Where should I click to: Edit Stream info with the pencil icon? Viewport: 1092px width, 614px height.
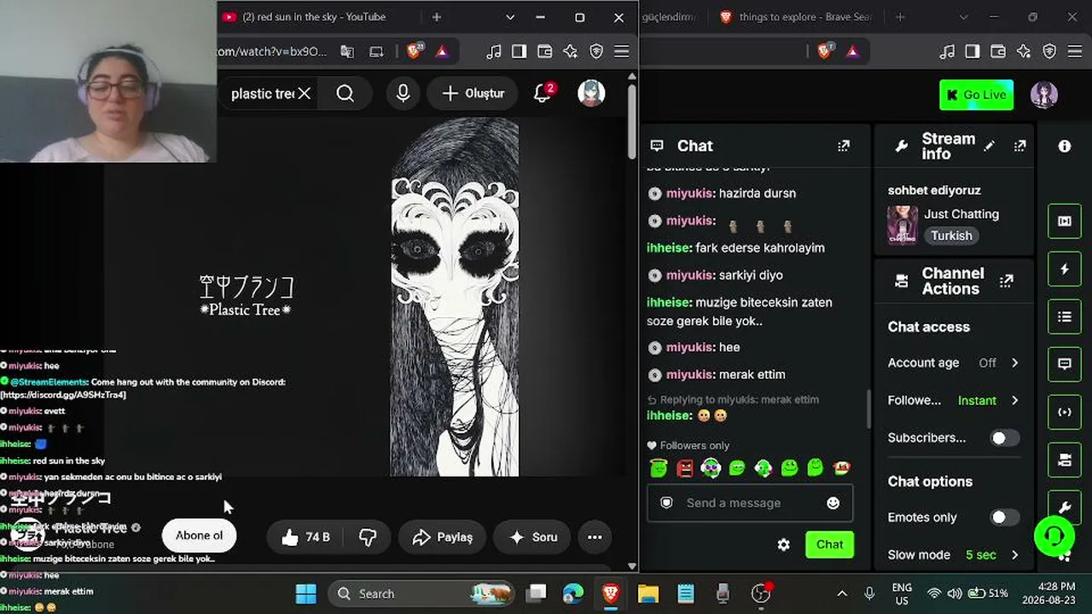(989, 146)
